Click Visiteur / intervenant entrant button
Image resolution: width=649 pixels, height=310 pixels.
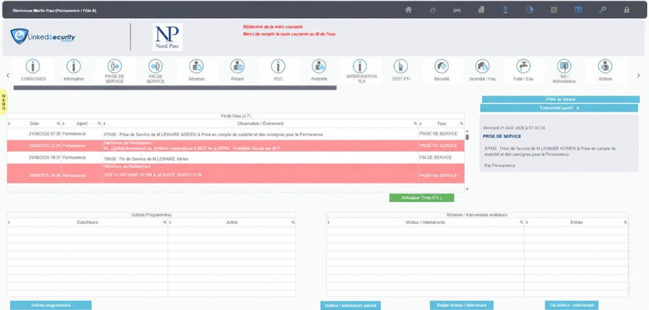[350, 306]
